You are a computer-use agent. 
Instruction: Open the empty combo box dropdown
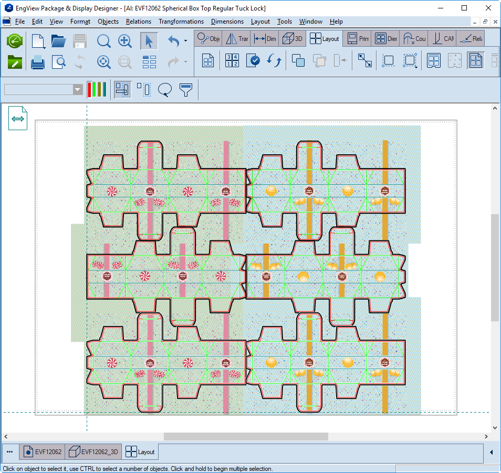(78, 90)
